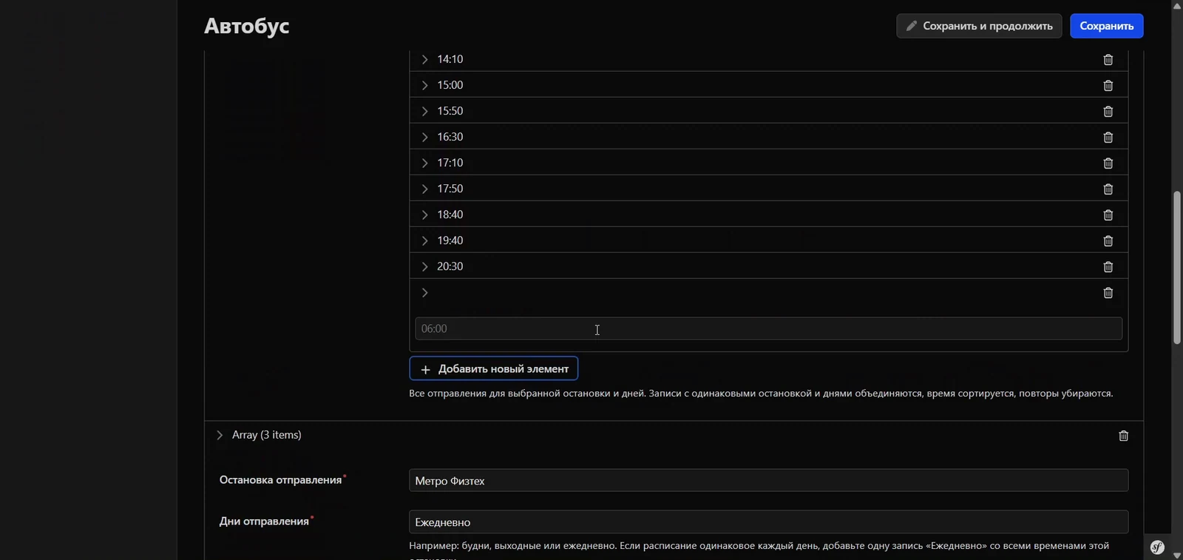Expand the Array (3 items) section
This screenshot has width=1183, height=560.
[220, 435]
